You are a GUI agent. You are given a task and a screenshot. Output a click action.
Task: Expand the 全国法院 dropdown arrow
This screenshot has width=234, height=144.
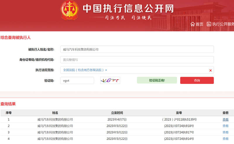[106, 70]
